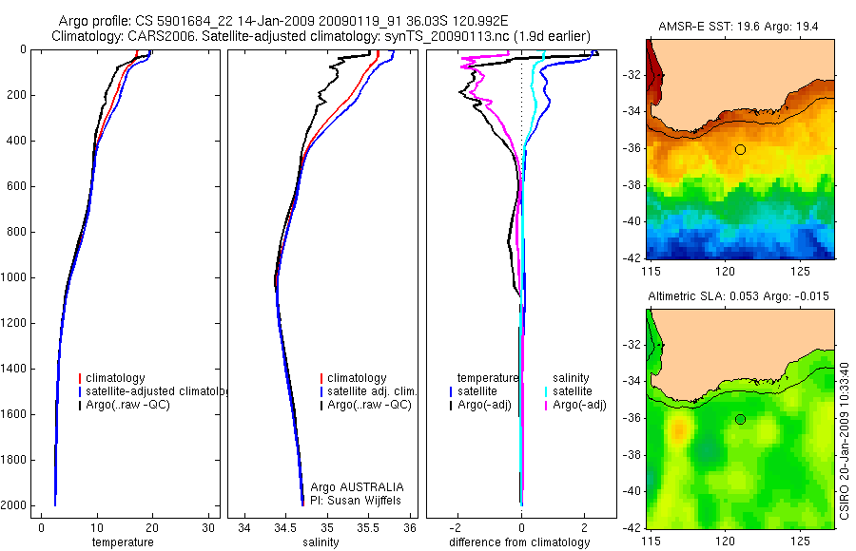This screenshot has width=856, height=551.
Task: Click red climatology swatch in temperature legend
Action: point(80,378)
